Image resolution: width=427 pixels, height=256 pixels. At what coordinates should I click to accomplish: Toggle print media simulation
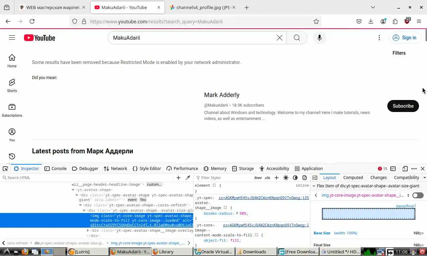pyautogui.click(x=305, y=178)
